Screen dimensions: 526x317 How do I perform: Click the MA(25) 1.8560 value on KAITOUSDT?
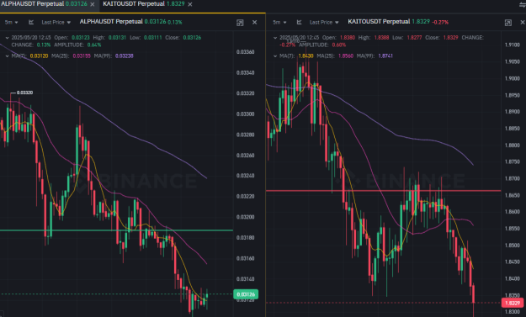346,56
